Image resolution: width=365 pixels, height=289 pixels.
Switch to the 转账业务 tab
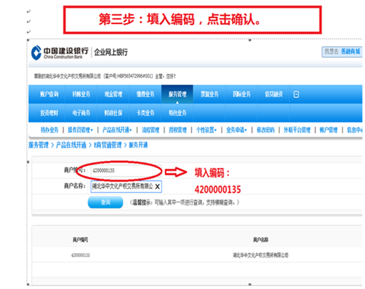coord(81,94)
